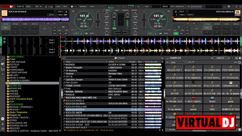
Task: Trigger the HUUU sample pad
Action: (x=212, y=100)
